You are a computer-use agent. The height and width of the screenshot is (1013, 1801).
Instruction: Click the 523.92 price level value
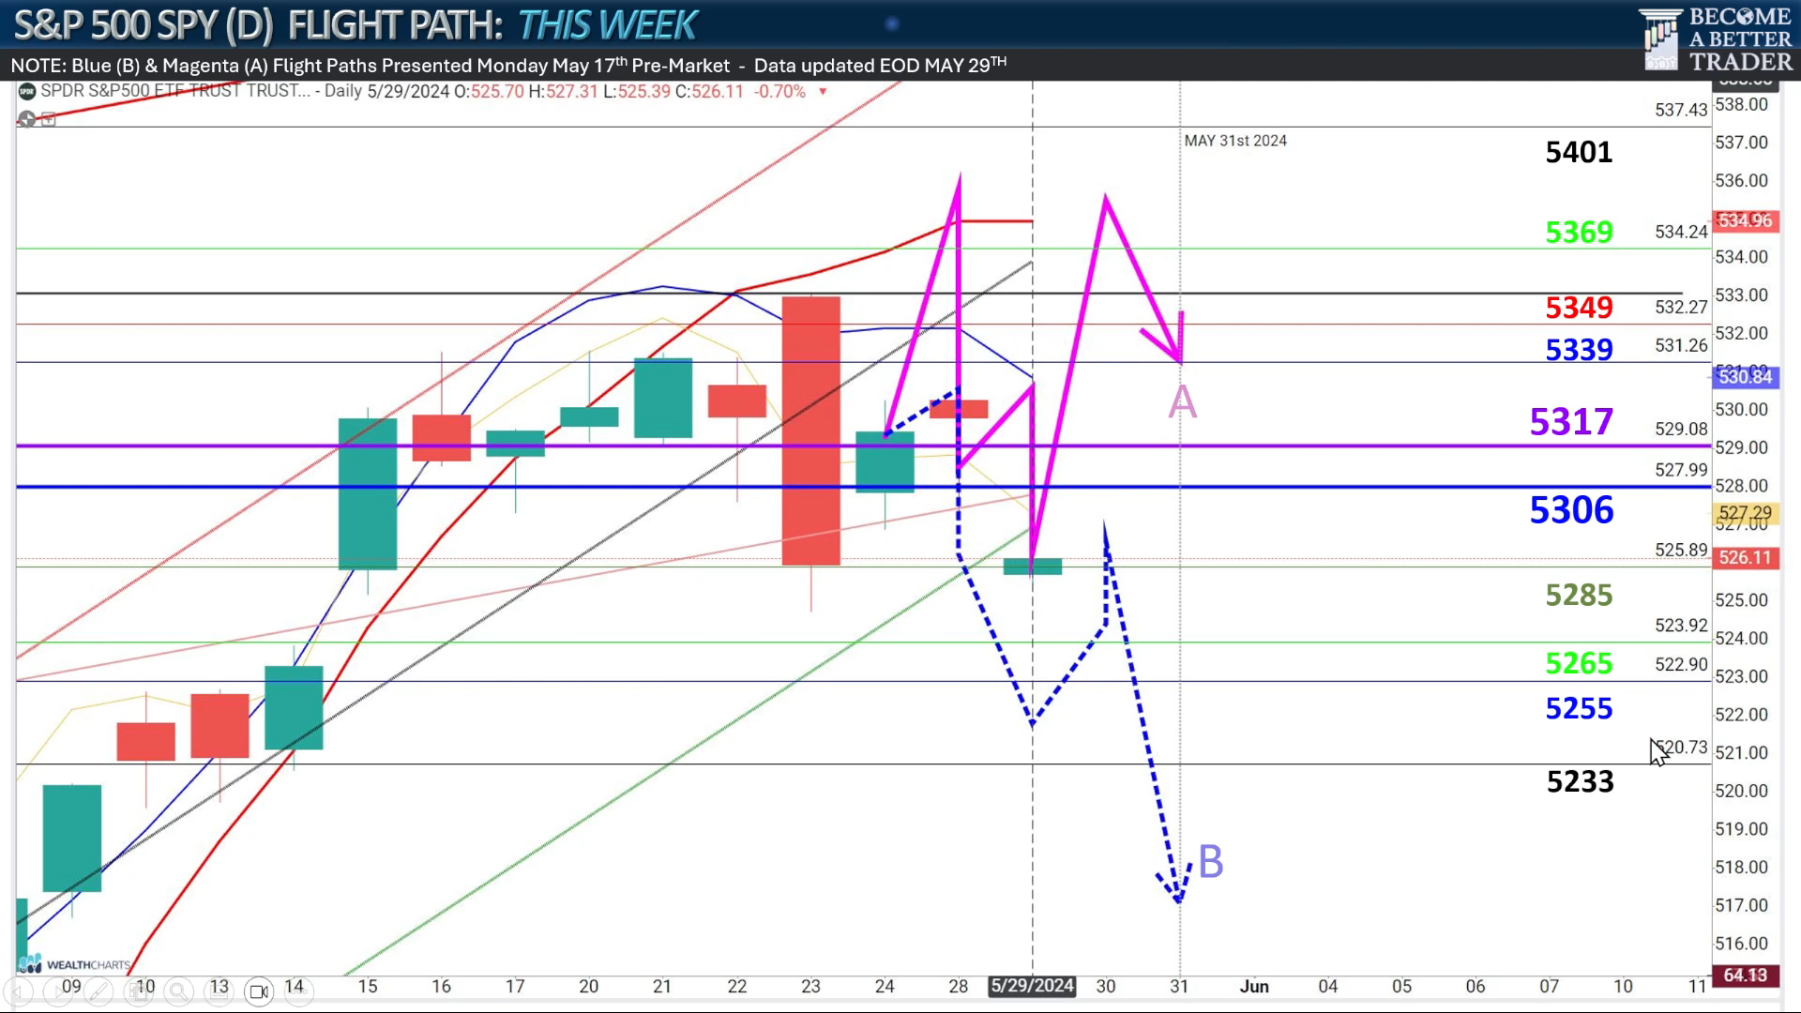(1681, 625)
